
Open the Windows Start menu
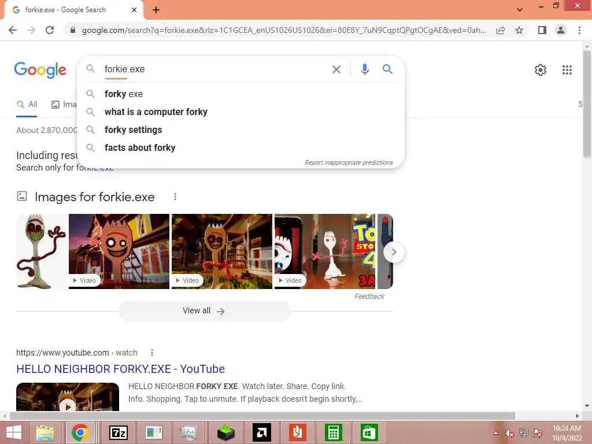[x=14, y=432]
